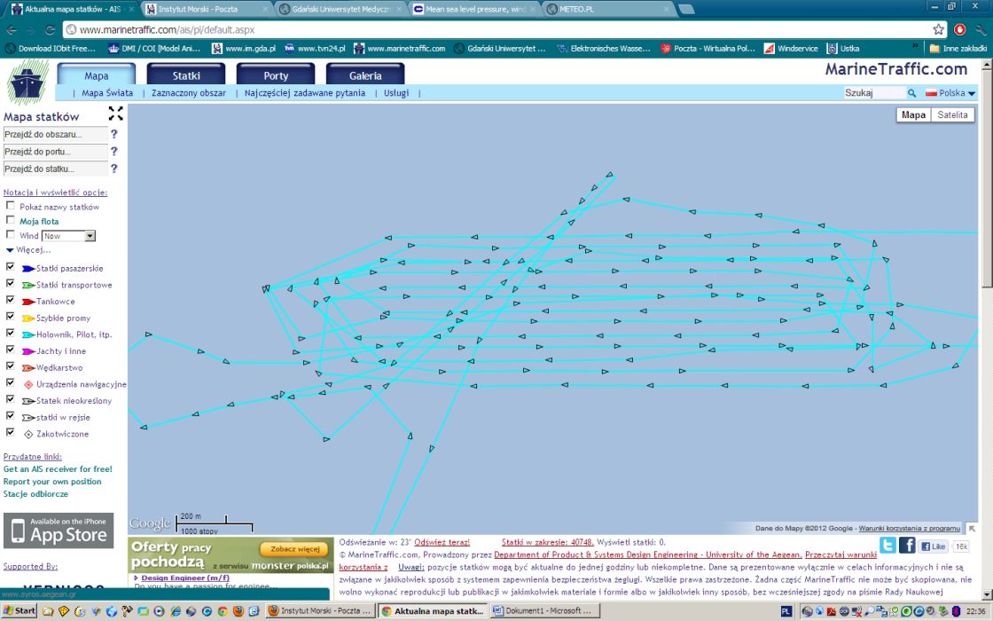The width and height of the screenshot is (993, 621).
Task: Click the MarineTraffic ship logo
Action: [x=28, y=83]
